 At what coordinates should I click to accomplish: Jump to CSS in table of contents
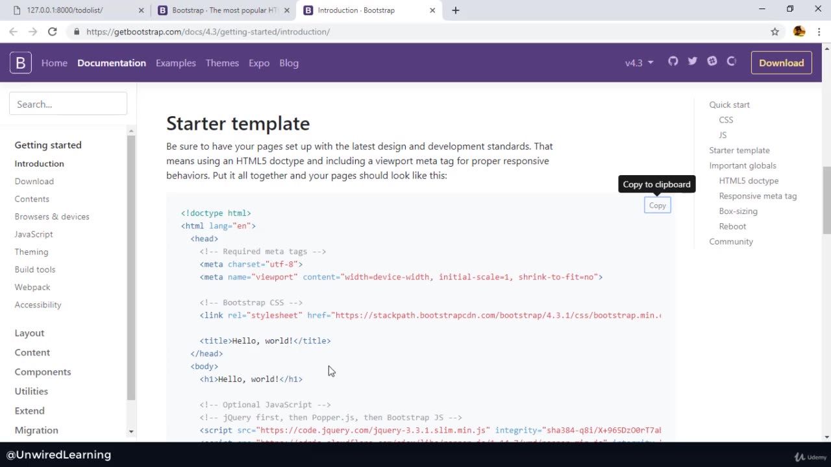point(726,119)
